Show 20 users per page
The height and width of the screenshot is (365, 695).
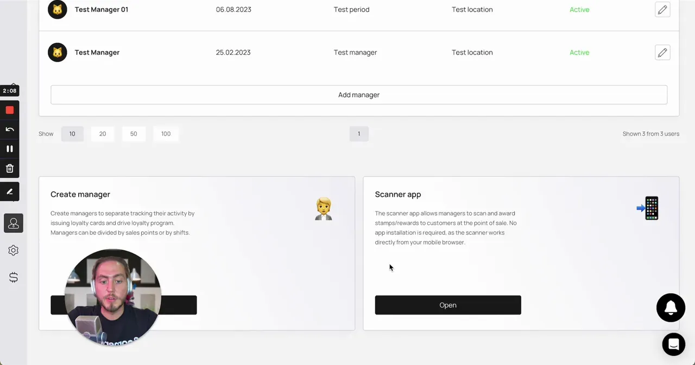pyautogui.click(x=103, y=134)
